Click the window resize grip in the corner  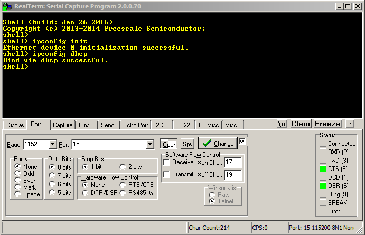point(360,230)
